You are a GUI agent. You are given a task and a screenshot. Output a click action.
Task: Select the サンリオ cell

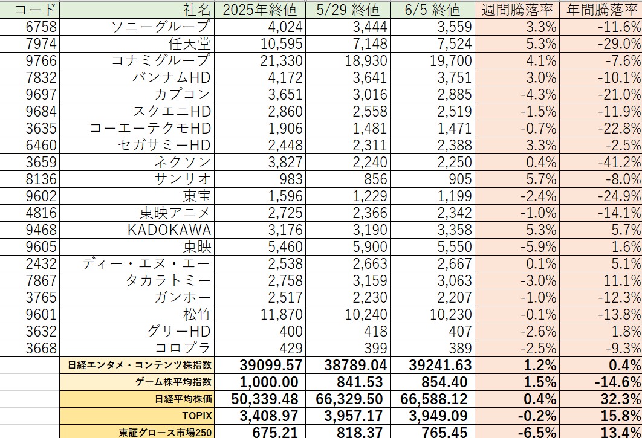[x=137, y=179]
